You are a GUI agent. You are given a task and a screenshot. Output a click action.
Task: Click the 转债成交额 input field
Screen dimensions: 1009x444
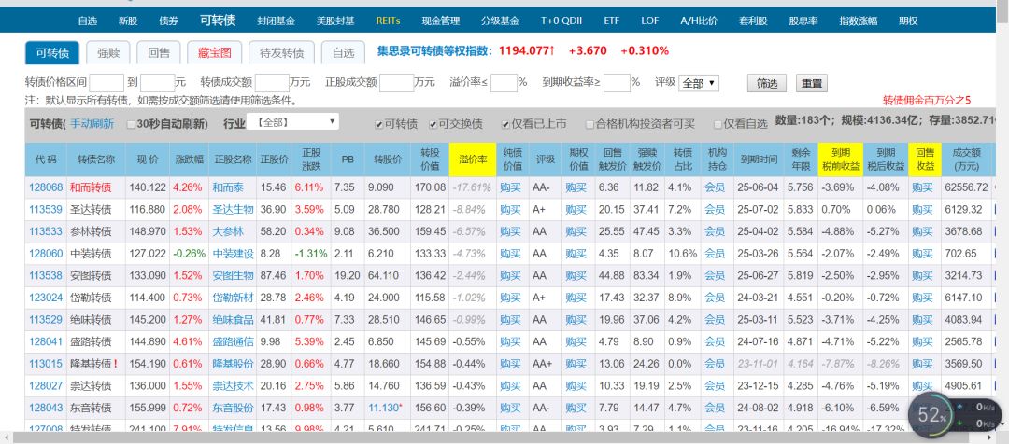click(272, 83)
